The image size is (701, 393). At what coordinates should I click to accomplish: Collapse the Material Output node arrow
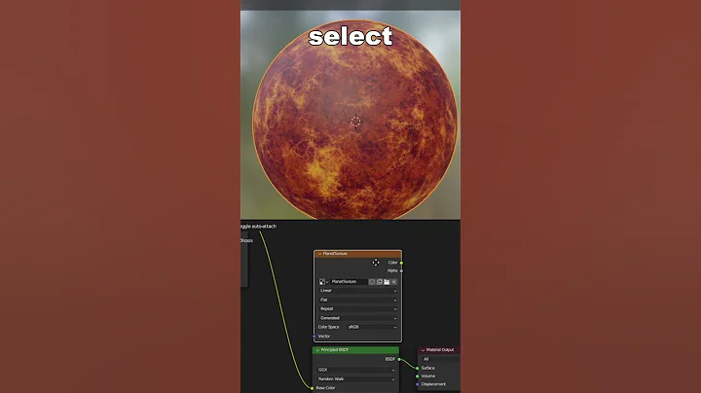click(423, 350)
